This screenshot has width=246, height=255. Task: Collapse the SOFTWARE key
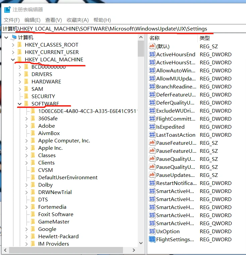pos(20,104)
